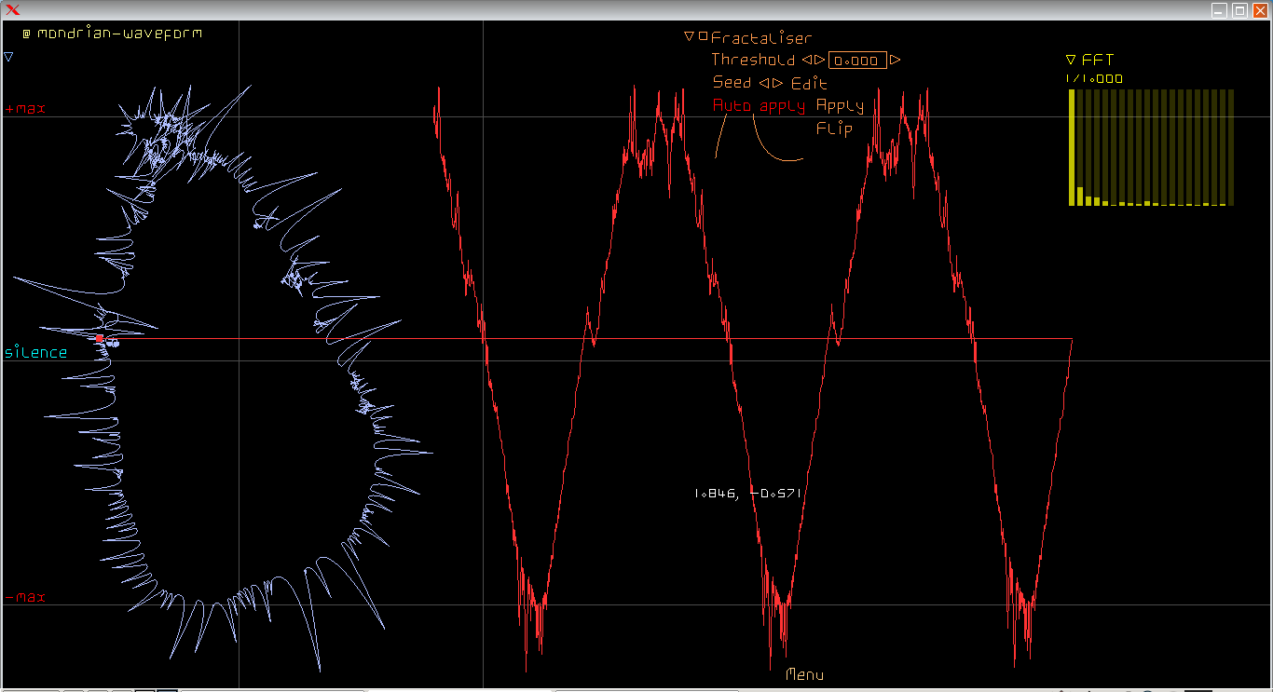Open the Menu at the bottom

[804, 674]
